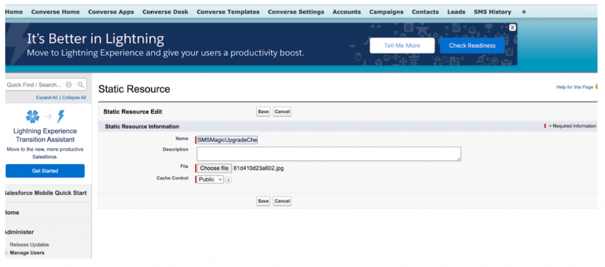The height and width of the screenshot is (267, 605).
Task: Close the Lightning banner with X icon
Action: [x=512, y=27]
